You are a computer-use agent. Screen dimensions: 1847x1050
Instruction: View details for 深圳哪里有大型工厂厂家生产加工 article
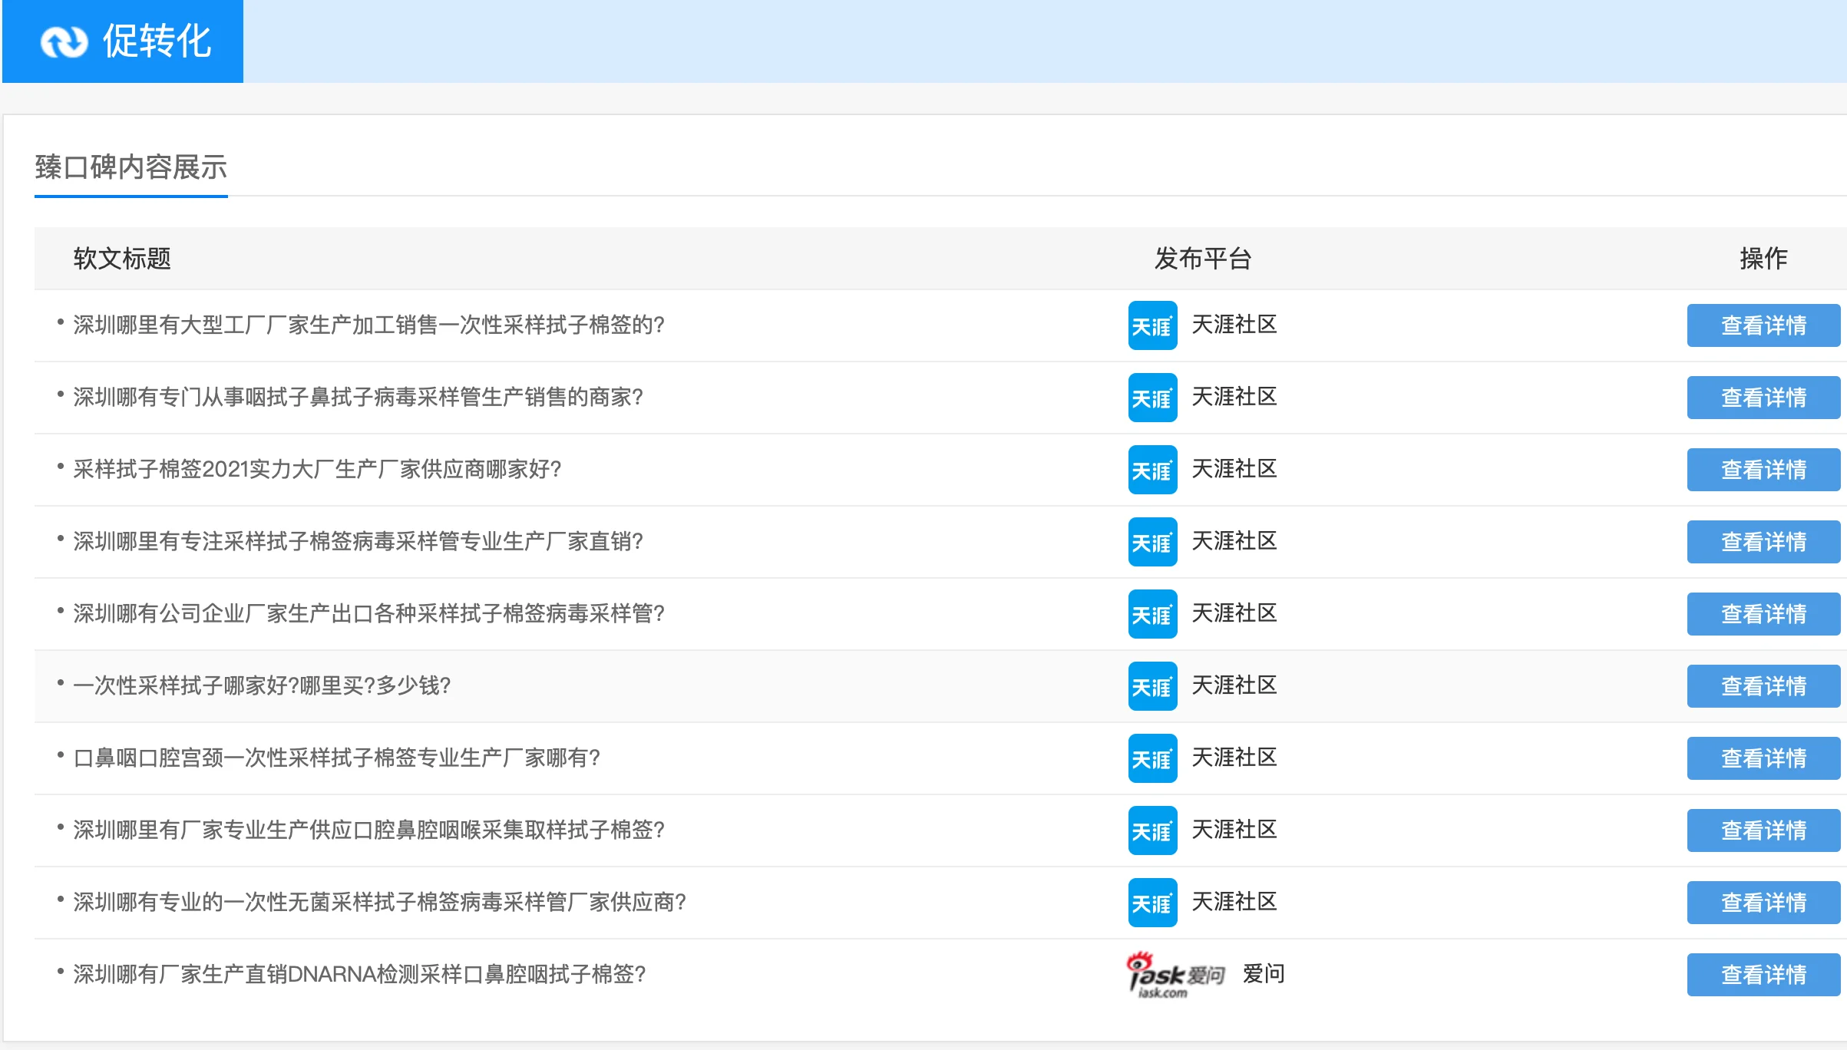1763,325
